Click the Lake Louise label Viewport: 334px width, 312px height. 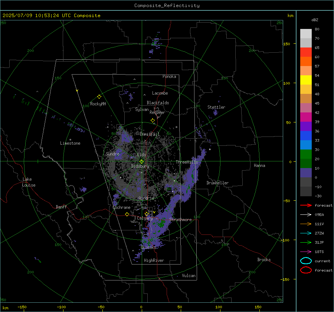tap(29, 182)
